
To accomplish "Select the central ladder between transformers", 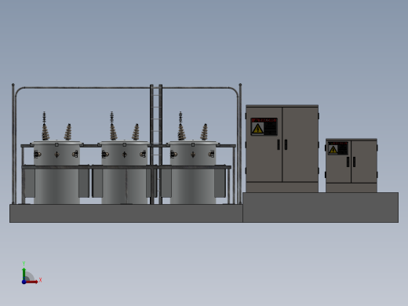I will click(156, 144).
